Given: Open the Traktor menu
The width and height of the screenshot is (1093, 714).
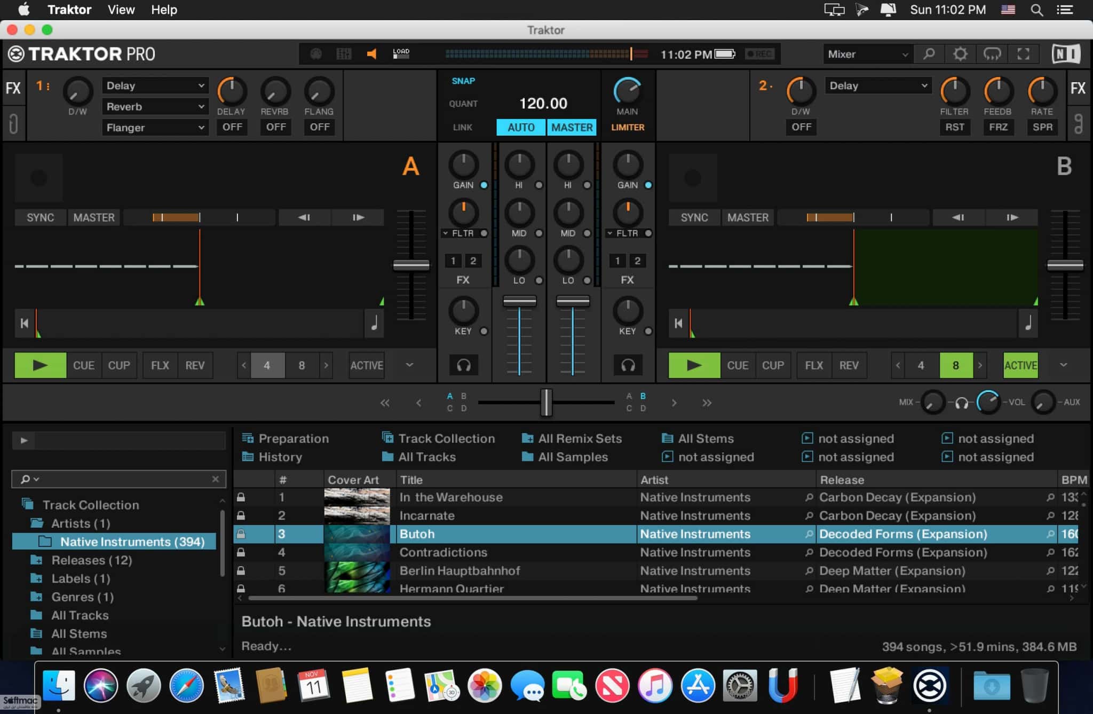Looking at the screenshot, I should [69, 10].
